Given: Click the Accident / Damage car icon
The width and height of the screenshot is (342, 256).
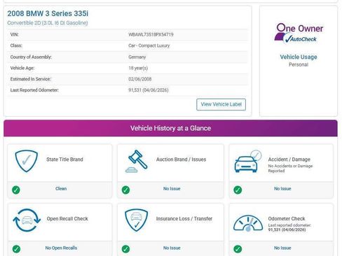Looking at the screenshot, I should click(x=247, y=161).
